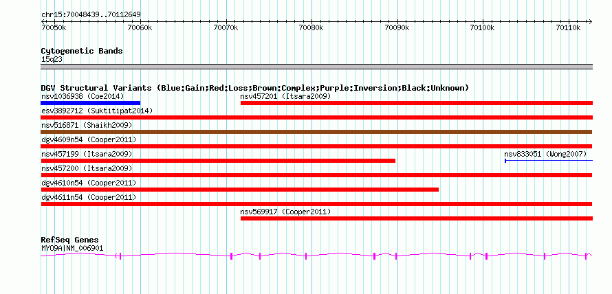Click the red esv3892712 loss bar
The height and width of the screenshot is (294, 612).
[316, 117]
